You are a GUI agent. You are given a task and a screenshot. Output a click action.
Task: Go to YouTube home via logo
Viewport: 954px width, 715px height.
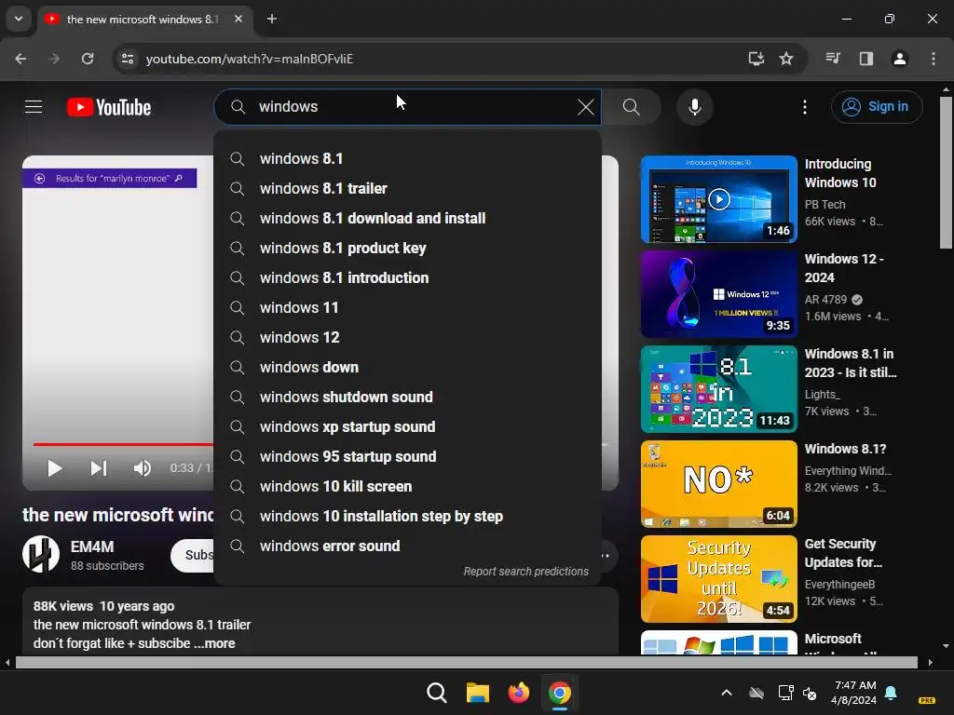click(x=109, y=107)
